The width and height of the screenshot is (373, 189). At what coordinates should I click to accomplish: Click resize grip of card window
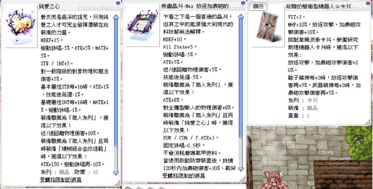(x=368, y=122)
